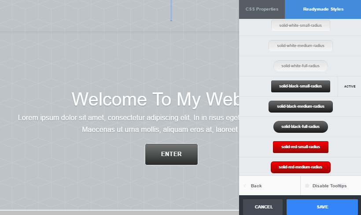Image resolution: width=361 pixels, height=215 pixels.
Task: Click the ACTIVE label beside black style
Action: pyautogui.click(x=350, y=87)
